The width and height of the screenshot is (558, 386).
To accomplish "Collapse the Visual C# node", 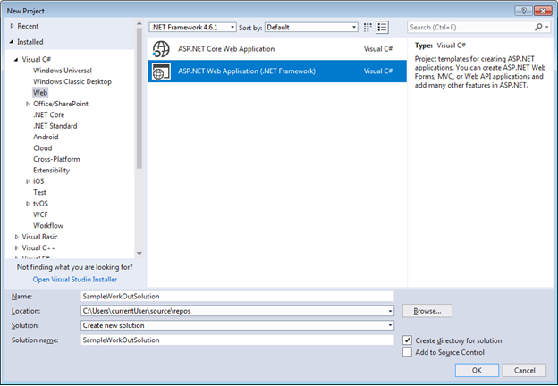I will (x=16, y=59).
